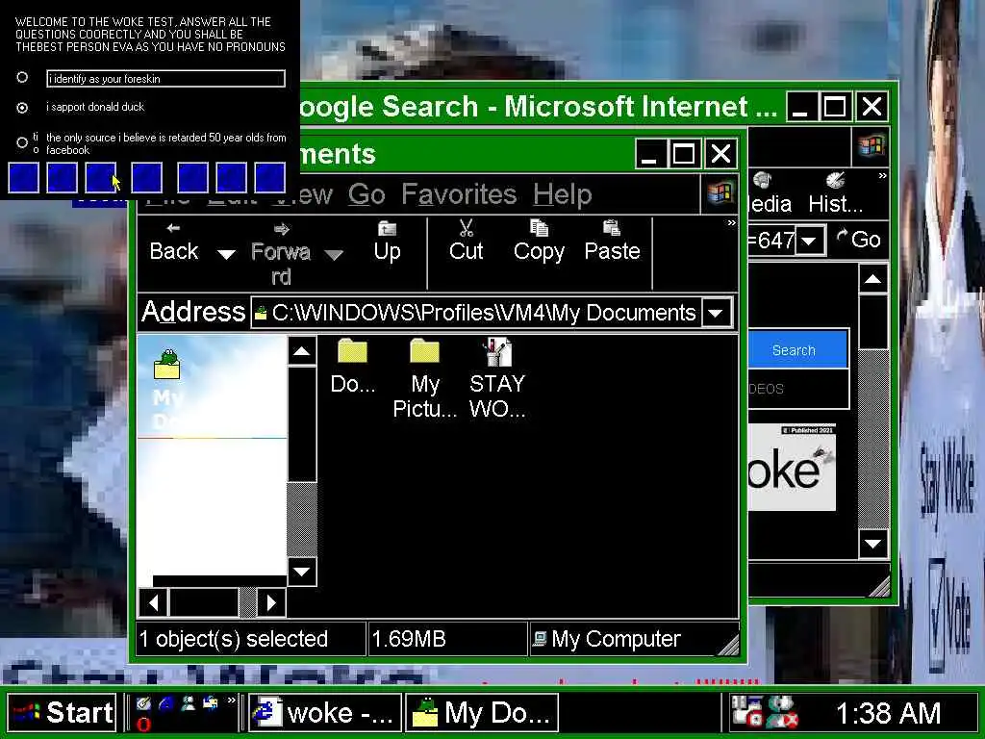Select the radio button for the facebook answer
This screenshot has width=985, height=739.
tap(22, 142)
